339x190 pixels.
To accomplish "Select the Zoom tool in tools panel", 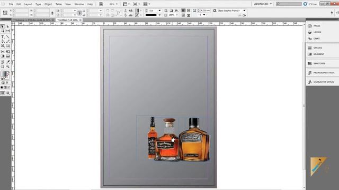I will [8, 66].
